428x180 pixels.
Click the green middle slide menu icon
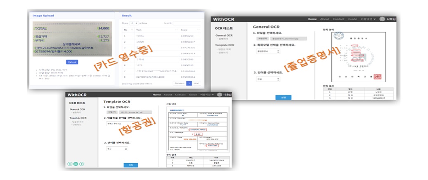coord(76,164)
